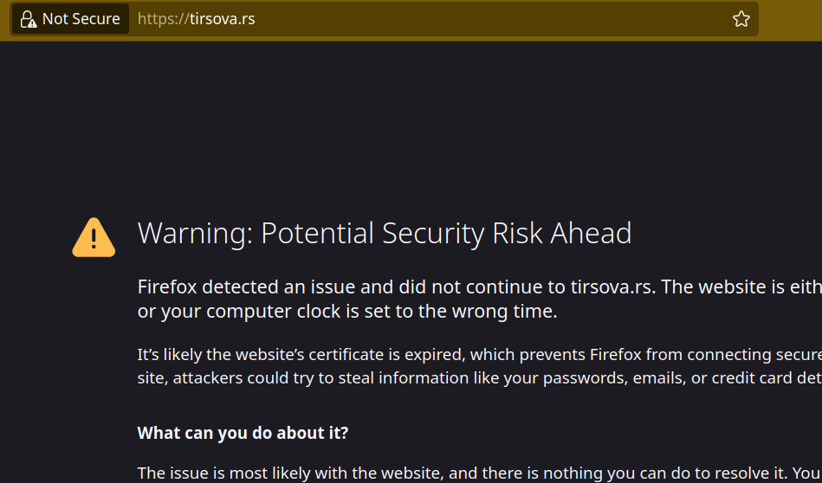The width and height of the screenshot is (822, 483).
Task: Click the heading Warning: Potential Security Risk Ahead
Action: point(385,233)
